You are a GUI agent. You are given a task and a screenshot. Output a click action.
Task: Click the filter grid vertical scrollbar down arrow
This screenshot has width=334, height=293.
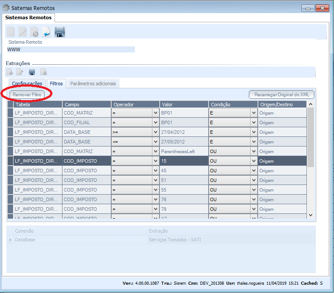tap(311, 215)
